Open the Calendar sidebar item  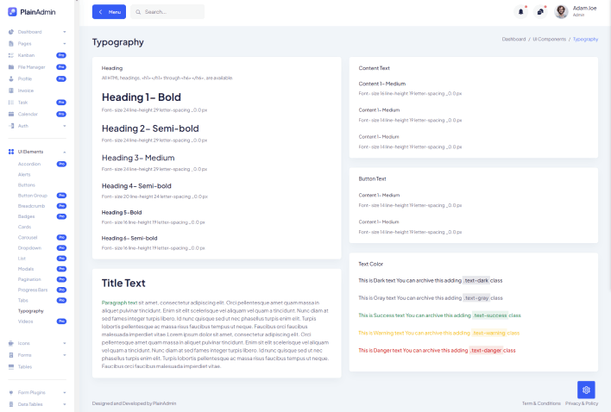point(28,114)
